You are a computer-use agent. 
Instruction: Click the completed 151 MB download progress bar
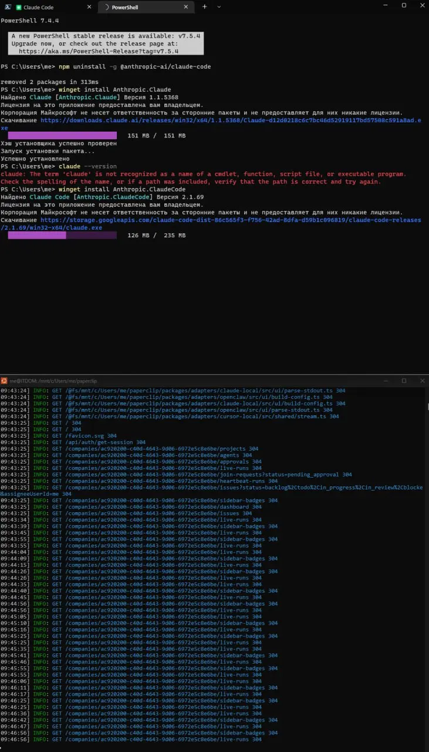click(62, 135)
